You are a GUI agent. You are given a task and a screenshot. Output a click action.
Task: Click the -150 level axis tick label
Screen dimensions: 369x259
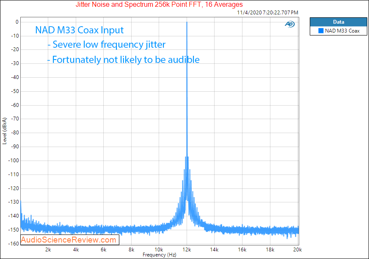point(14,229)
